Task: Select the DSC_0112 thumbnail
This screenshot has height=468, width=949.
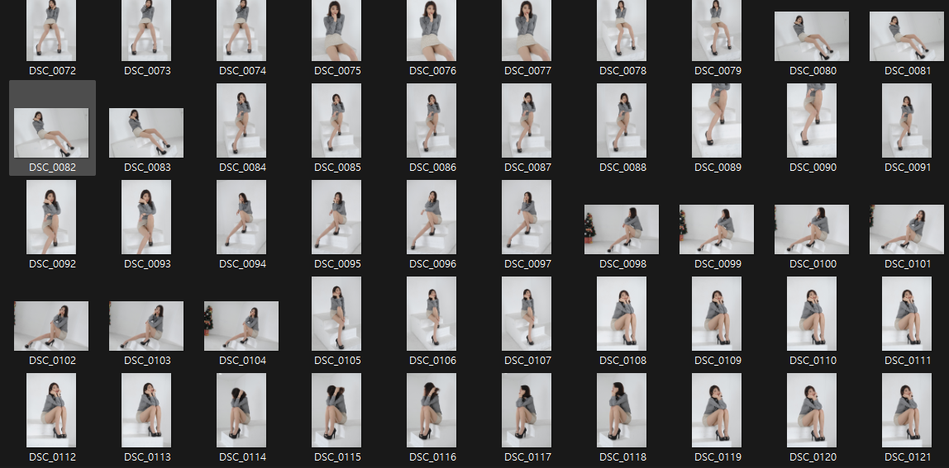Action: click(51, 410)
